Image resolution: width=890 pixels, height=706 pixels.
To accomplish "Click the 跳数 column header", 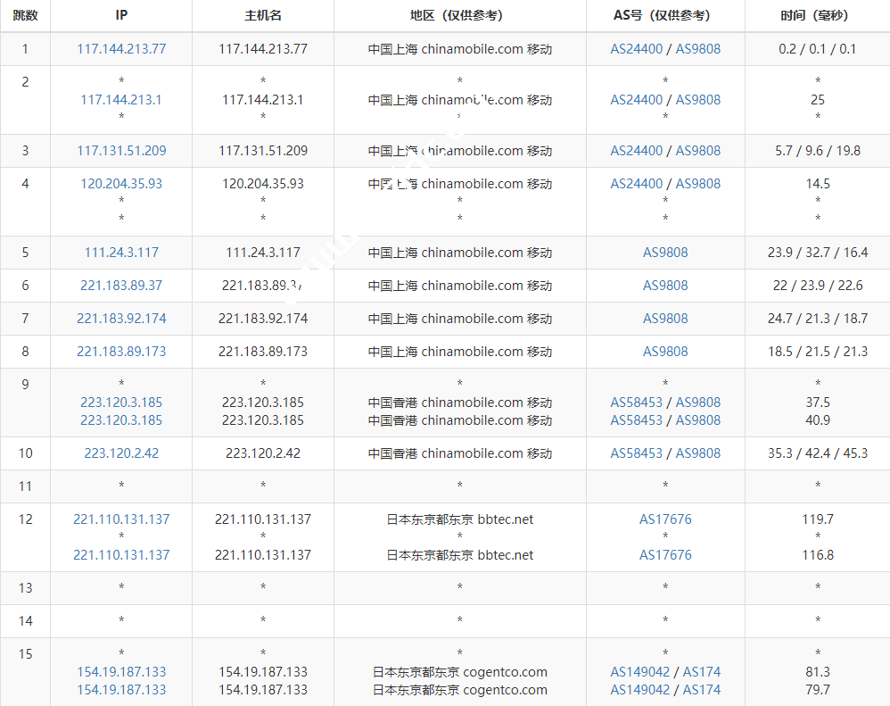I will pyautogui.click(x=25, y=16).
